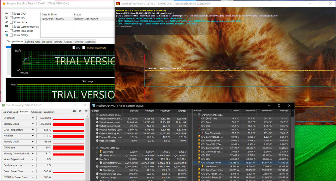Screen dimensions: 336x181
Task: Enable the Stress system memory checkbox
Action: pos(11,27)
